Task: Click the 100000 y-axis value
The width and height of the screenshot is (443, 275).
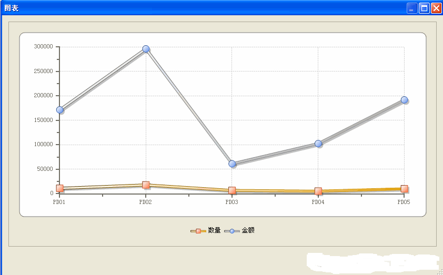Action: (x=44, y=144)
